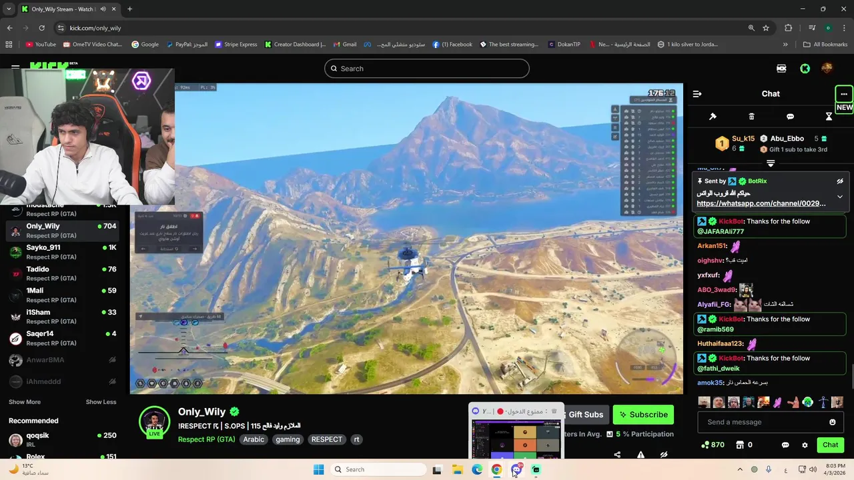The image size is (854, 480).
Task: Go back in Chrome
Action: (x=9, y=28)
